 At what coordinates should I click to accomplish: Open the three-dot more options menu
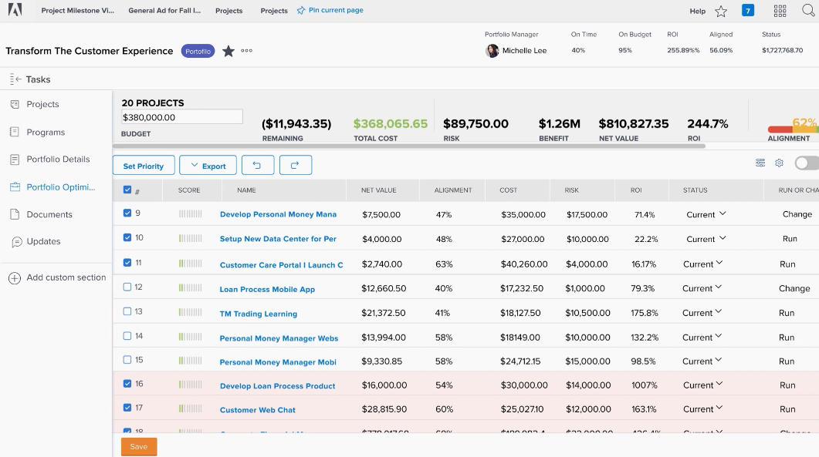click(x=247, y=51)
